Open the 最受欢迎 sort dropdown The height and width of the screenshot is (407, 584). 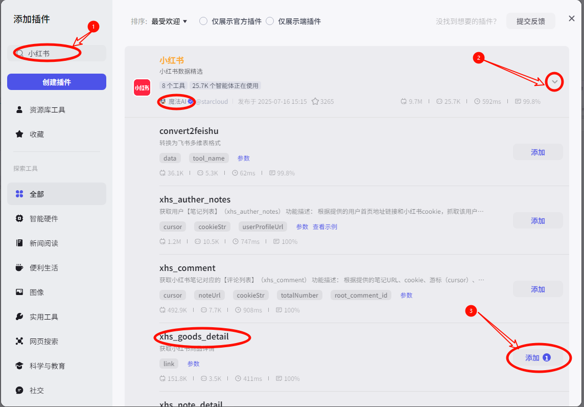click(x=169, y=21)
